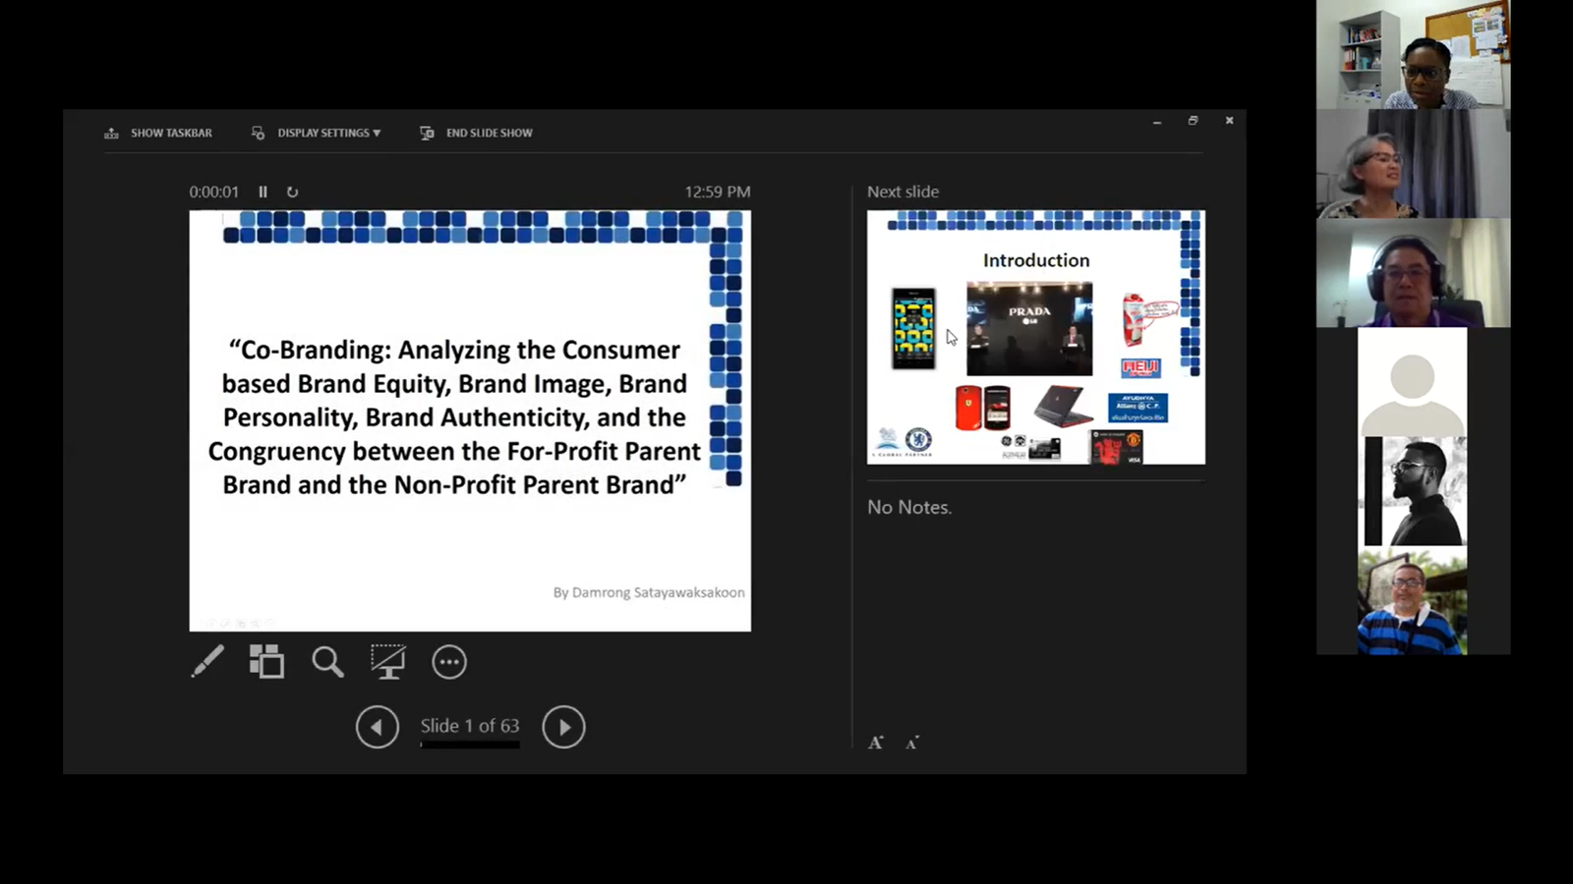Select the video of gray-haired woman with glasses

1413,163
